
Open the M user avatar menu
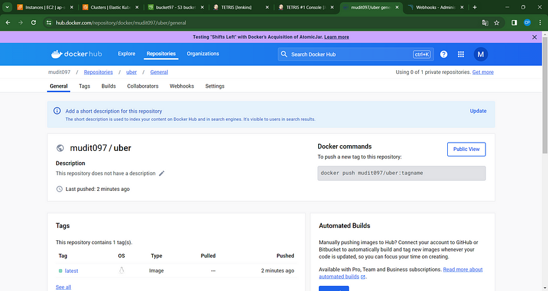click(480, 54)
